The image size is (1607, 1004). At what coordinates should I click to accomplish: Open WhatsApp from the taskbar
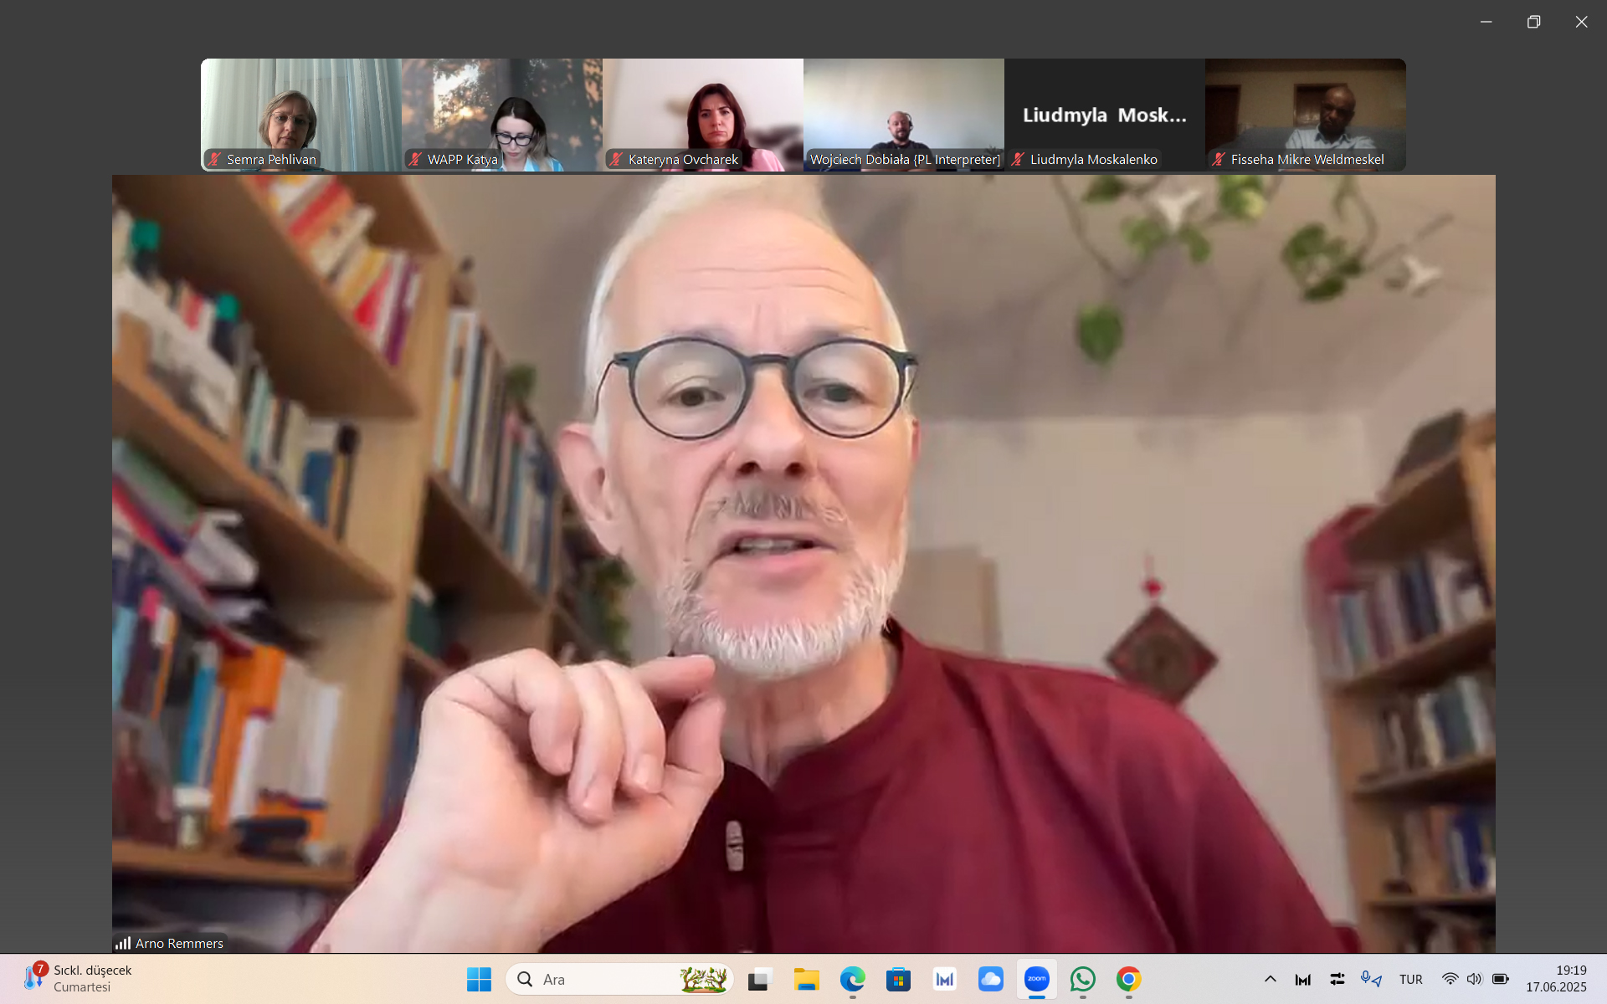(x=1082, y=979)
